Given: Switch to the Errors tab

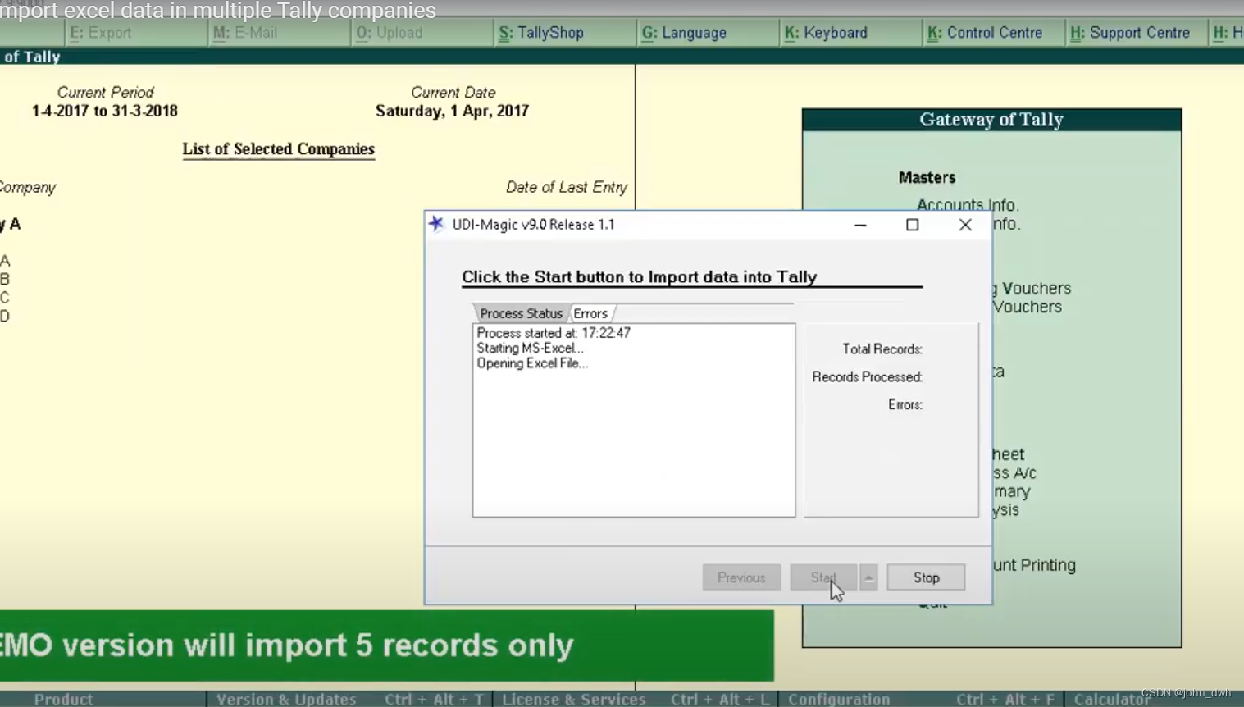Looking at the screenshot, I should click(590, 313).
